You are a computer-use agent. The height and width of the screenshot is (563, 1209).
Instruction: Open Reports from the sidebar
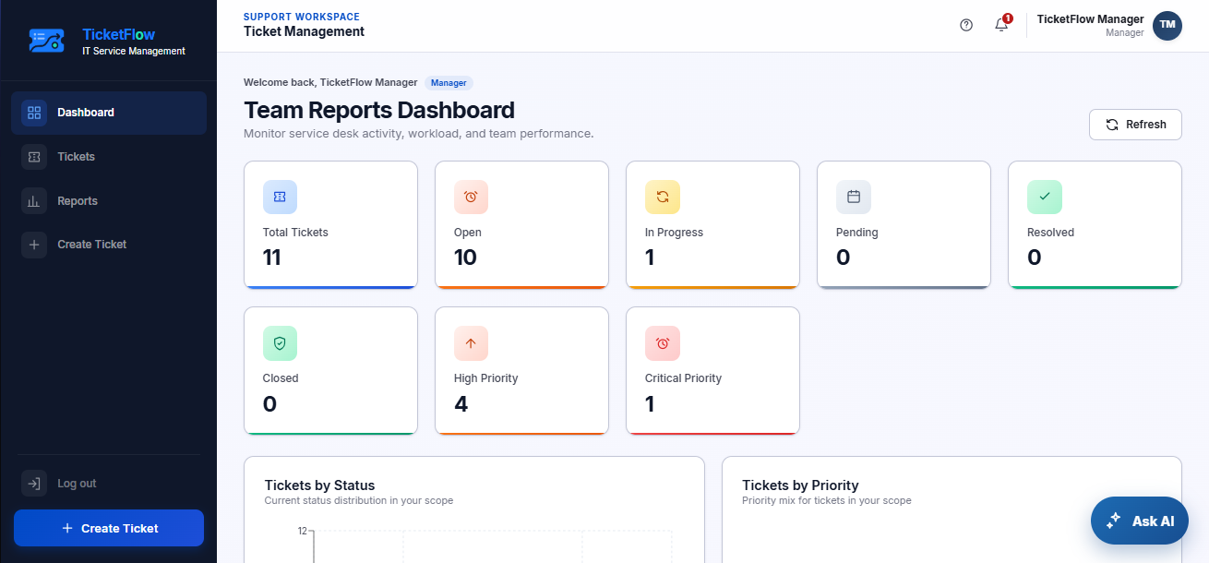pyautogui.click(x=109, y=201)
